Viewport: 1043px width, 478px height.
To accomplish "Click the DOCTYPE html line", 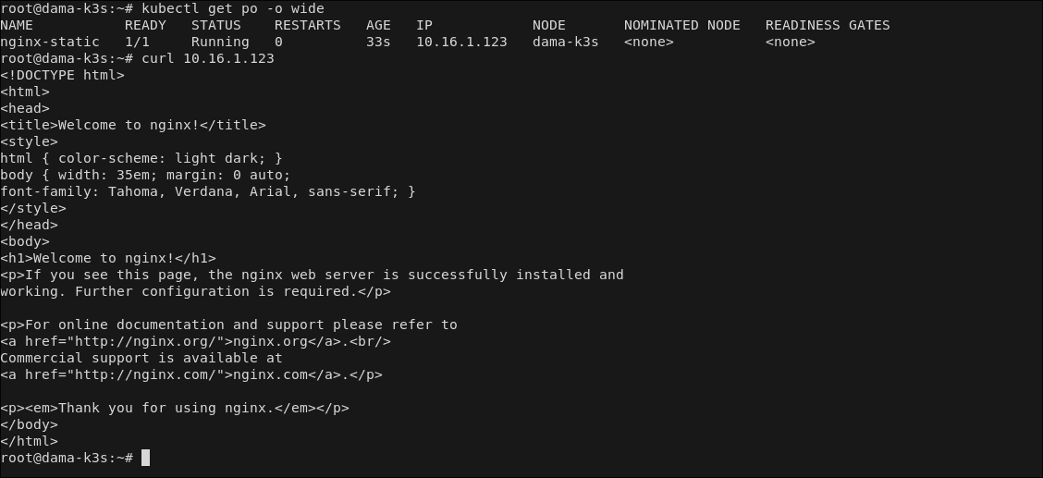I will coord(62,75).
